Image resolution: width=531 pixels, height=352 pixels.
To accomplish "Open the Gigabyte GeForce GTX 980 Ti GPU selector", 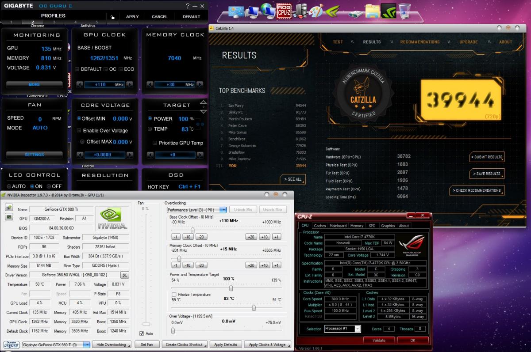I will pos(56,344).
